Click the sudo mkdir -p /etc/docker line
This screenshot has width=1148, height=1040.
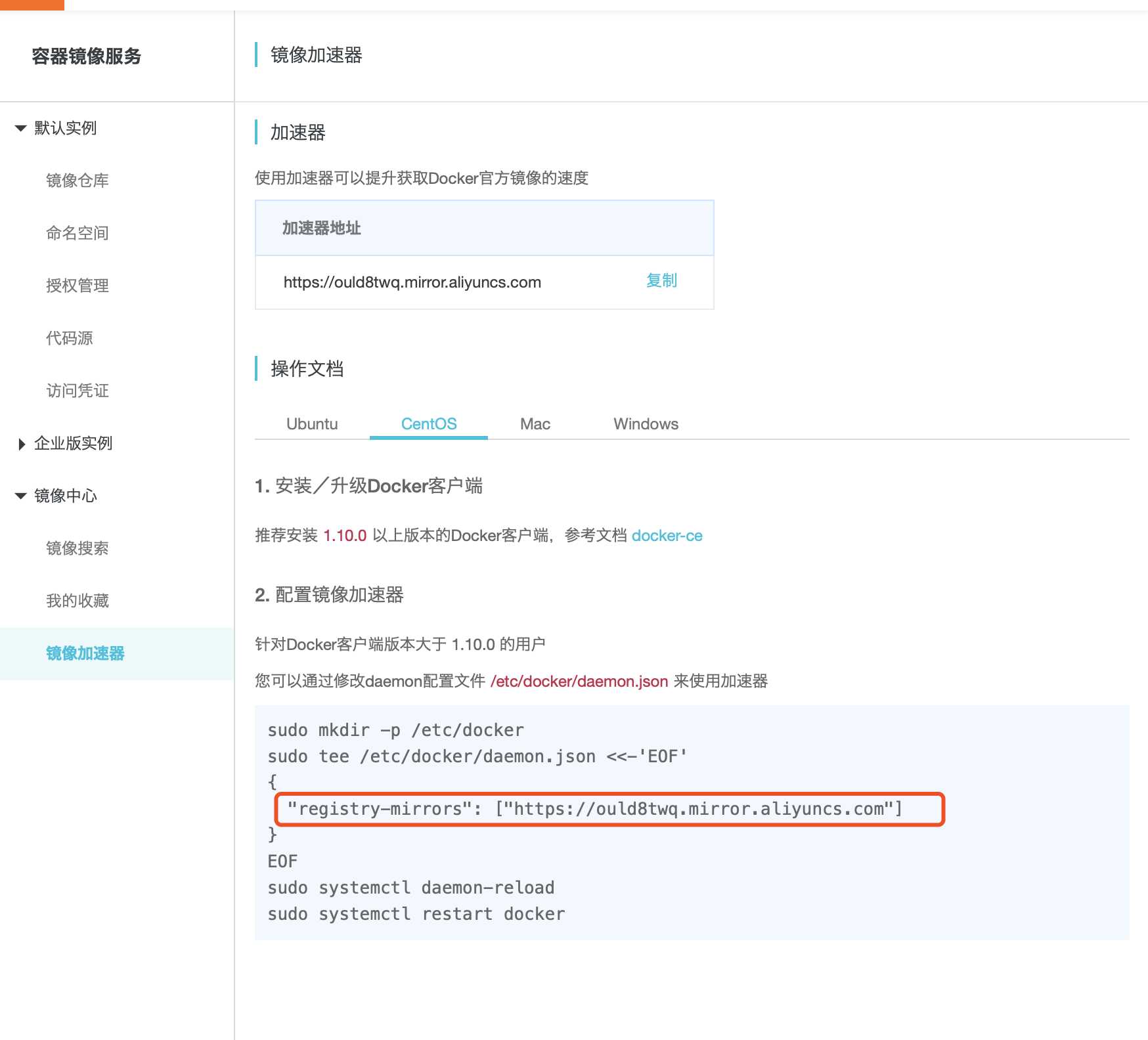(395, 730)
